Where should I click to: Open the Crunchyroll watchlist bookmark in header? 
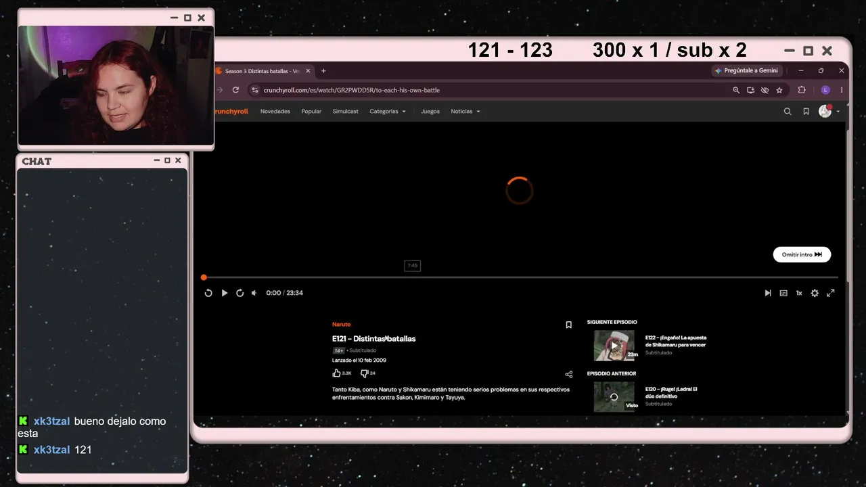coord(806,112)
